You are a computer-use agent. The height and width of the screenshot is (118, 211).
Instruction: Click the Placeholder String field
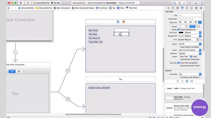coord(190,19)
